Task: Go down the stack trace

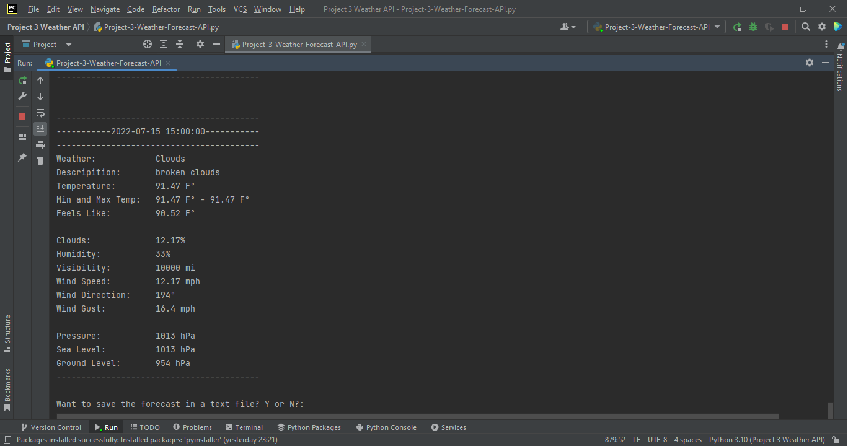Action: tap(40, 96)
